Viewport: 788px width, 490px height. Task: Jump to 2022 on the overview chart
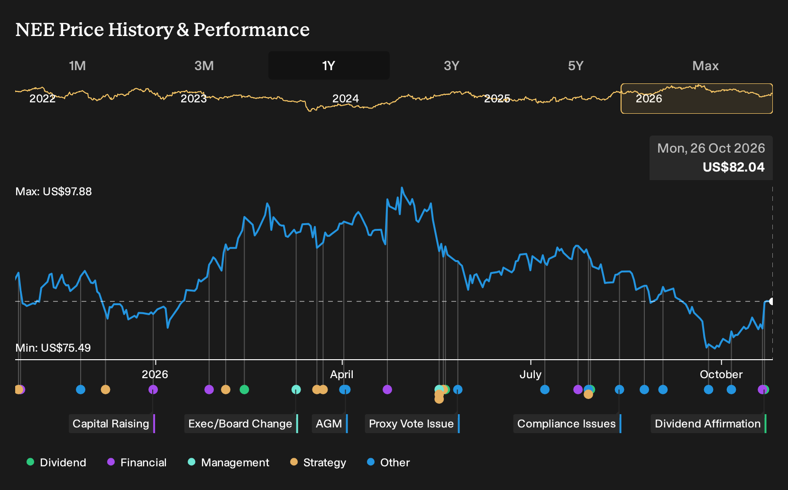pos(43,99)
